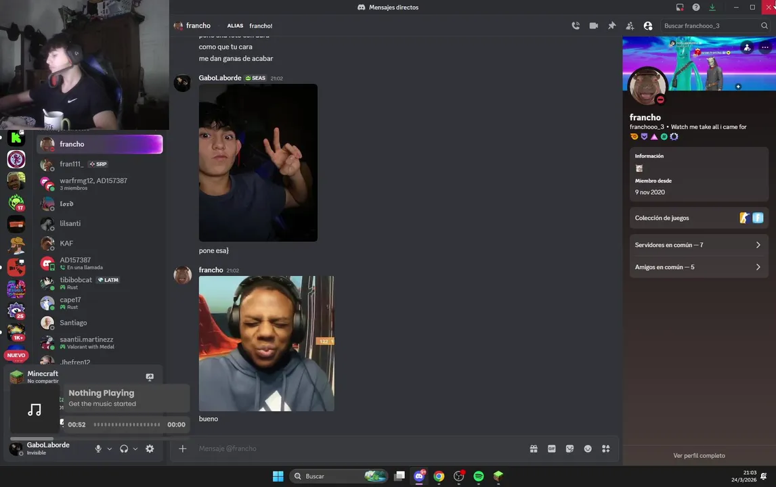Share Minecraft screen using the stream icon
Viewport: 776px width, 487px height.
[x=150, y=377]
